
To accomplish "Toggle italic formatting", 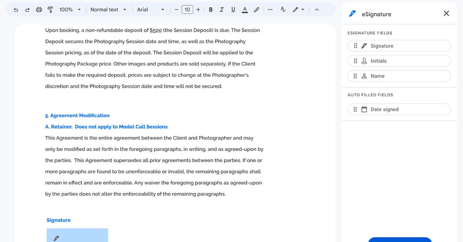I will pyautogui.click(x=221, y=10).
